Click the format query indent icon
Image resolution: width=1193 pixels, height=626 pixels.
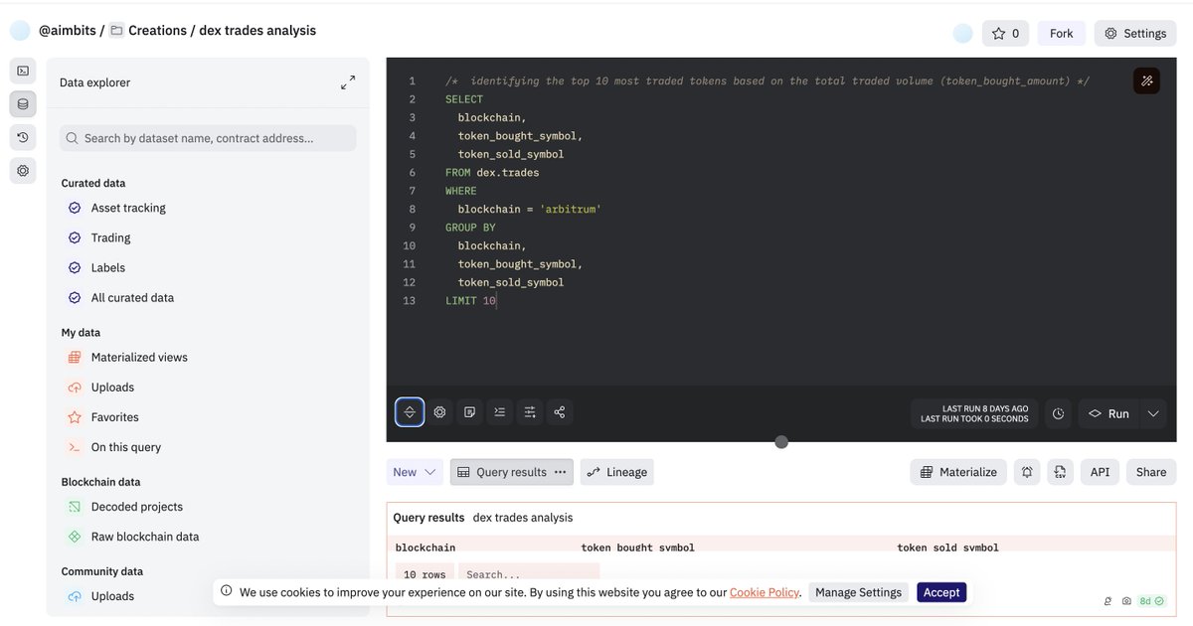click(x=500, y=412)
